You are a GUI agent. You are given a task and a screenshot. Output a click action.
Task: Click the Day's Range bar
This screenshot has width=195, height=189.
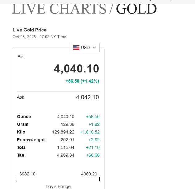point(58,179)
